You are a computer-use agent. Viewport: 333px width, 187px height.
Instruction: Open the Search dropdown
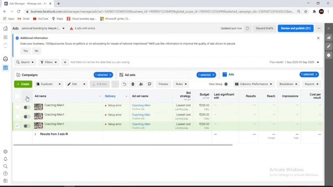pyautogui.click(x=25, y=62)
